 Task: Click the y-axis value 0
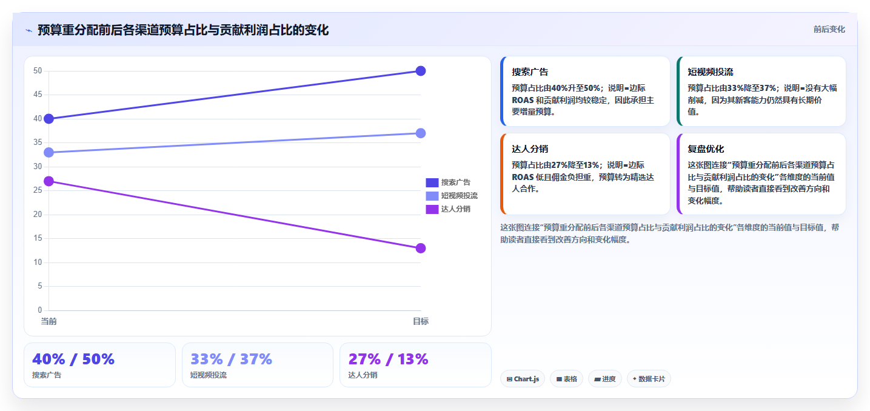tap(39, 310)
